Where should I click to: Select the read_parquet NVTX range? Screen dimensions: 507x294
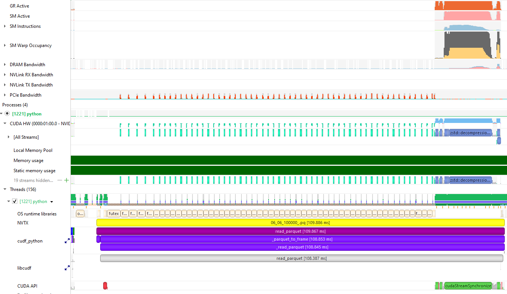[x=300, y=231]
